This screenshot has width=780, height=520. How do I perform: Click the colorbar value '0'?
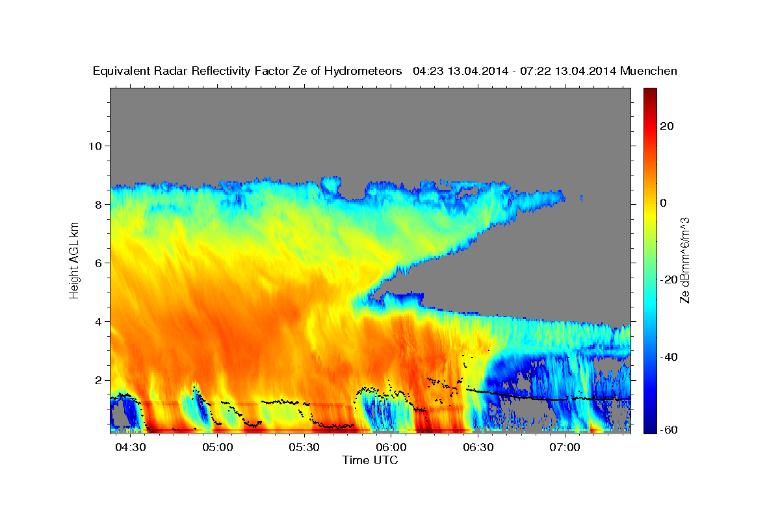[x=665, y=203]
